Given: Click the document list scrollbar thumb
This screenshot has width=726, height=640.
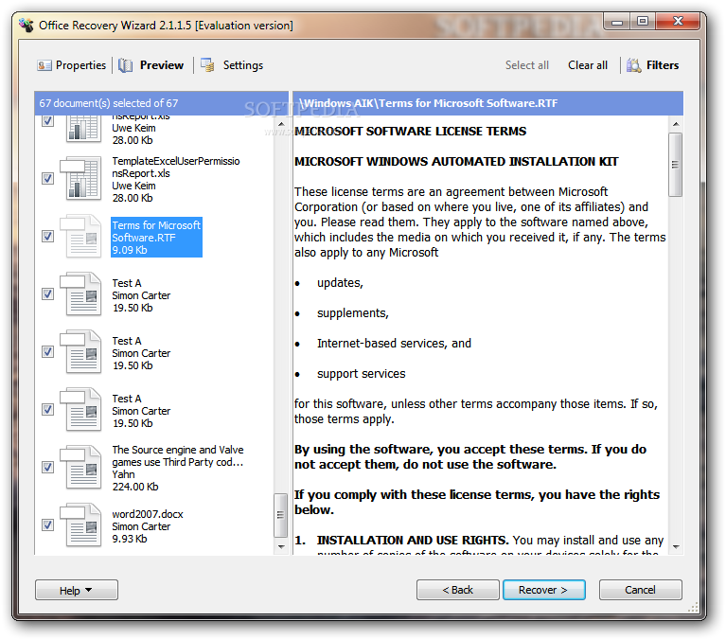Looking at the screenshot, I should click(x=280, y=515).
